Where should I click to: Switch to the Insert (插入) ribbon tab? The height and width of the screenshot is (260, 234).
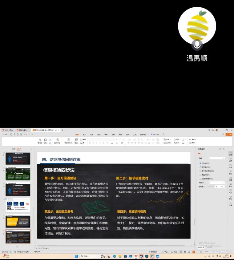tap(84, 134)
